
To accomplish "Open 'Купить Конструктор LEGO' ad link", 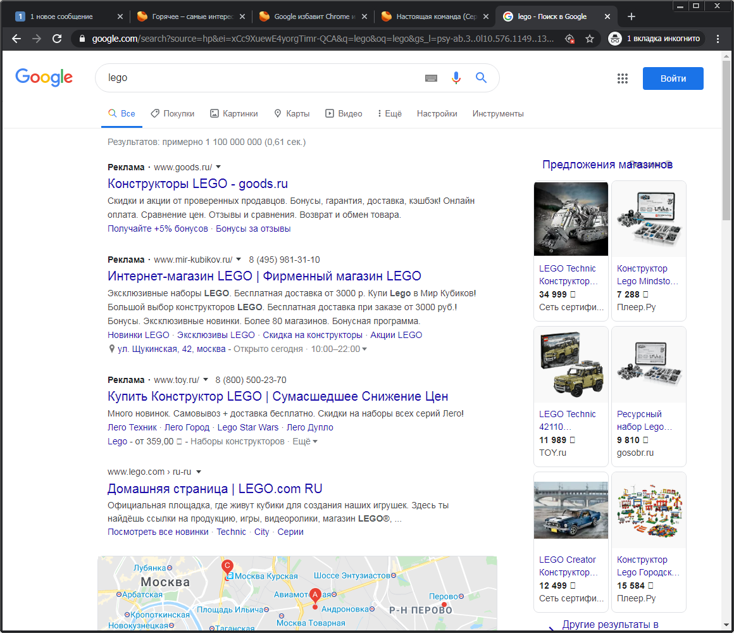I will [278, 396].
